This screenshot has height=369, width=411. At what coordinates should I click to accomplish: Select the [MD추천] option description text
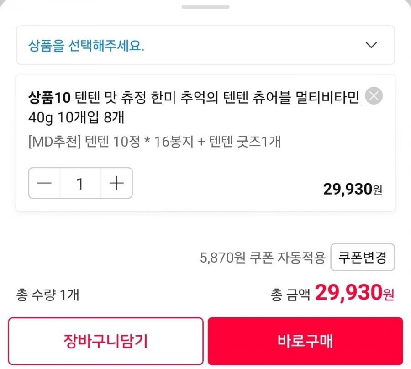(154, 142)
